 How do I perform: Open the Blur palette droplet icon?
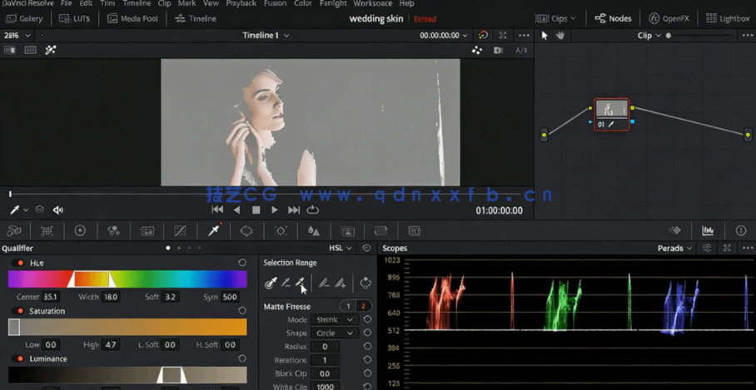pyautogui.click(x=314, y=231)
